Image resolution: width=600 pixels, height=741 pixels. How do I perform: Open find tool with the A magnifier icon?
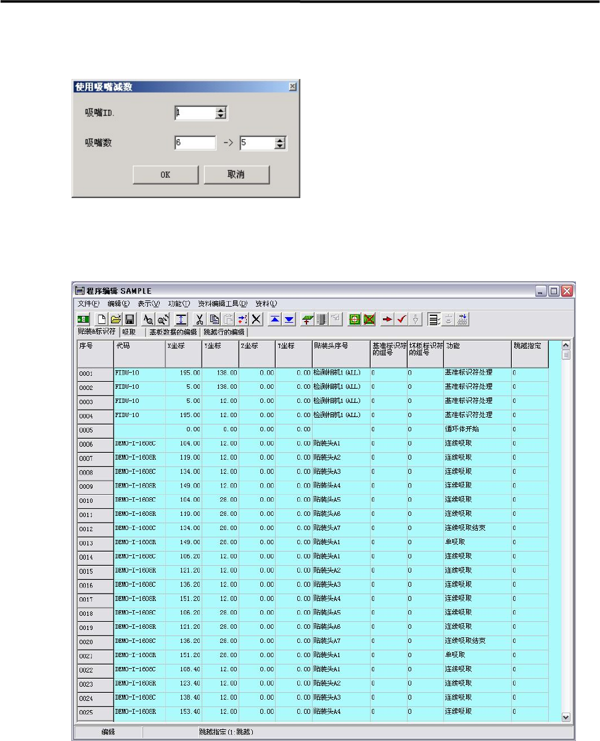(148, 319)
